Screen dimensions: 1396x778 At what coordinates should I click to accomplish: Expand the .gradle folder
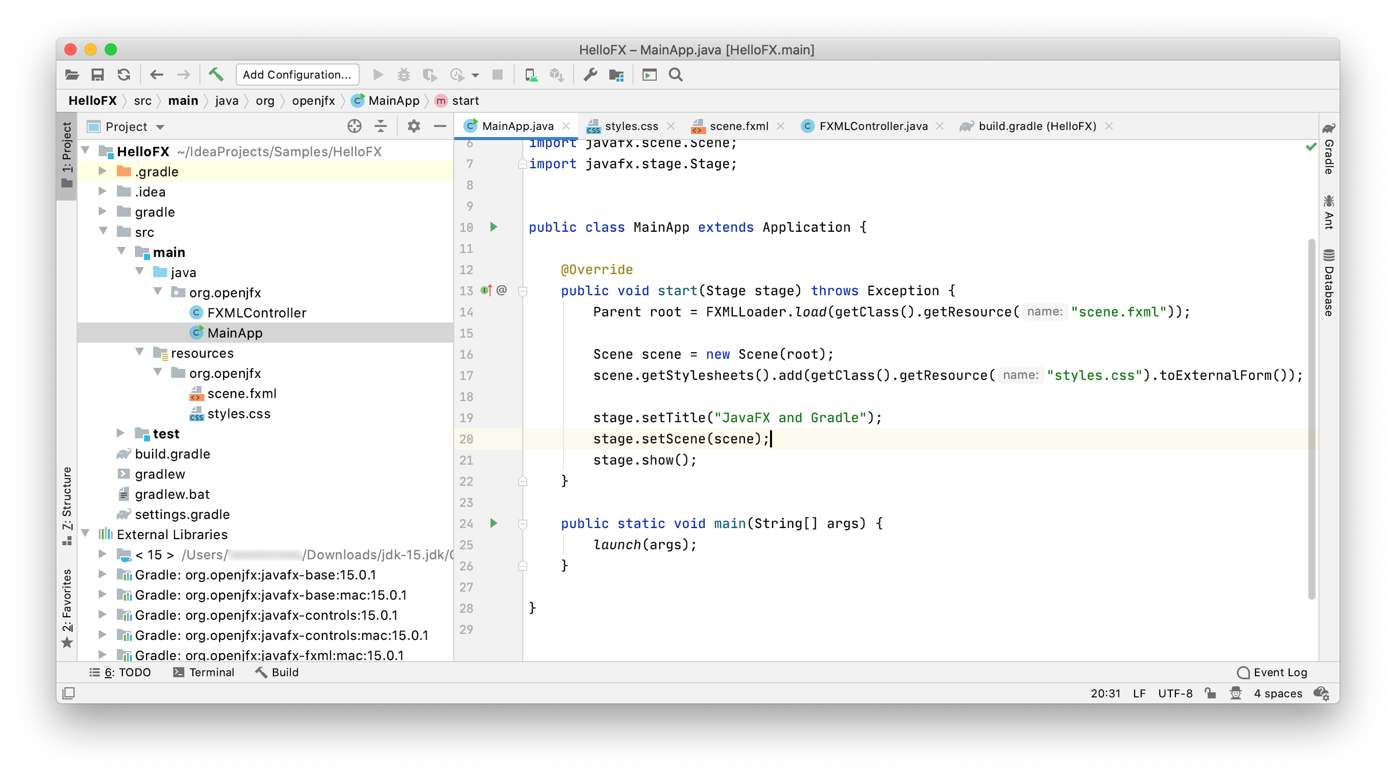(102, 171)
